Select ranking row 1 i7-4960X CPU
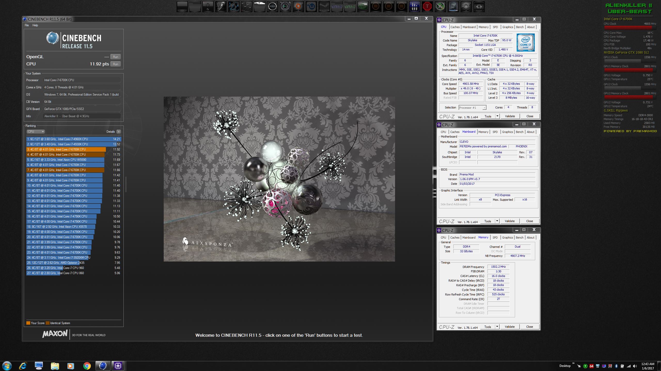 click(74, 139)
